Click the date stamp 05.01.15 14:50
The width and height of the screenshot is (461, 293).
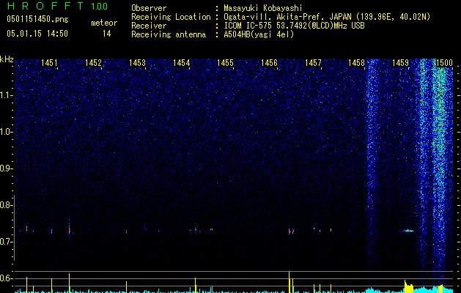pos(37,34)
